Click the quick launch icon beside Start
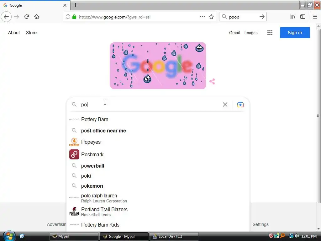The height and width of the screenshot is (241, 321). tap(22, 236)
